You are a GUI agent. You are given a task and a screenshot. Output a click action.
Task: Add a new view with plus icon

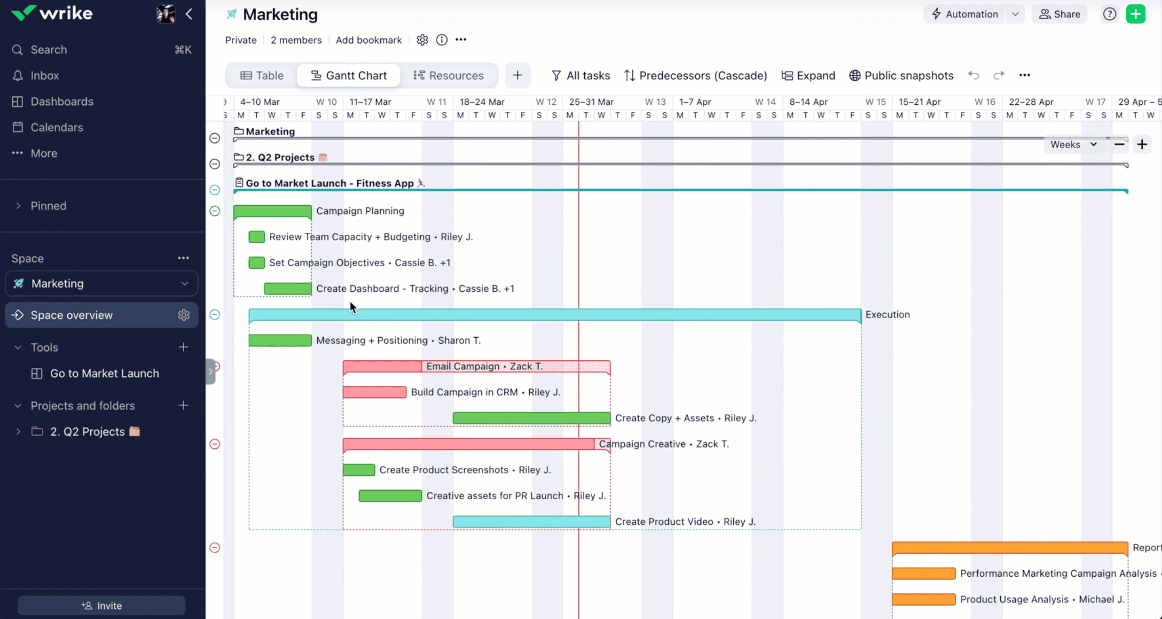pos(518,75)
